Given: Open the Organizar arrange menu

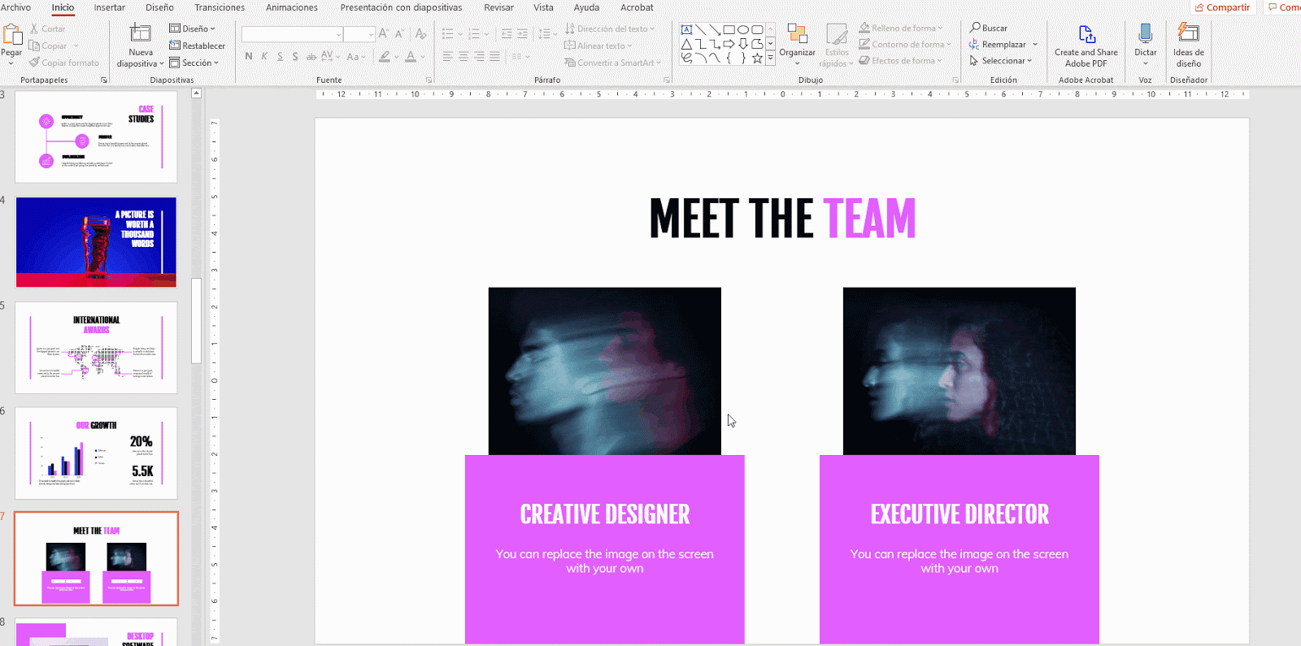Looking at the screenshot, I should pos(798,45).
